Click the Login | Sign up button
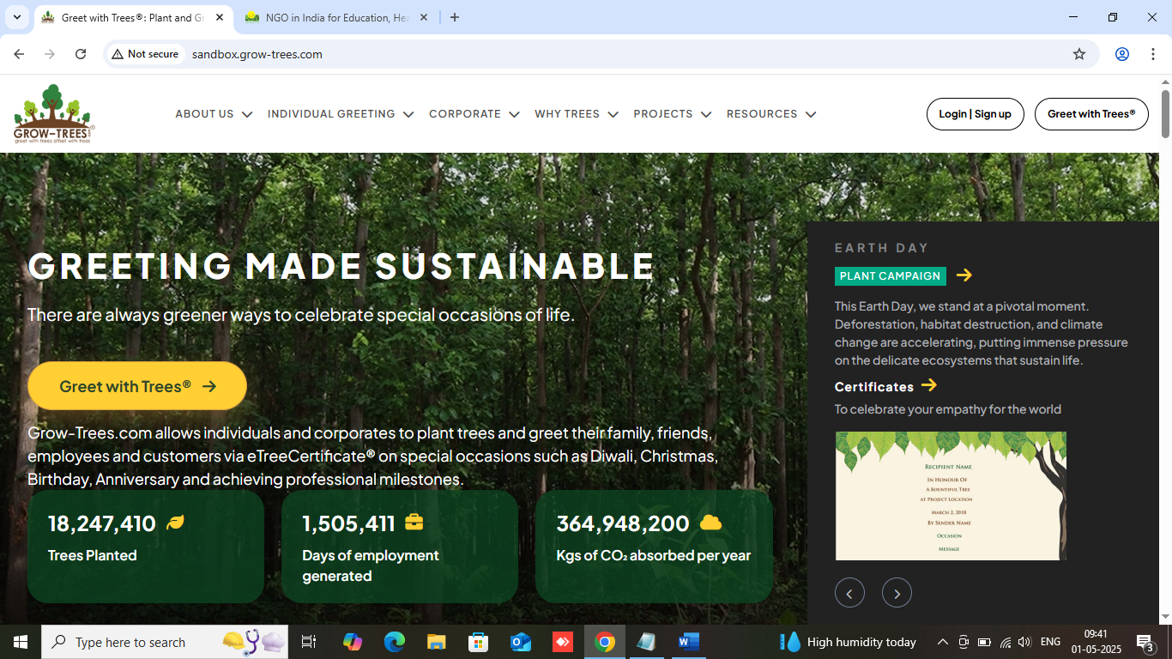Image resolution: width=1172 pixels, height=659 pixels. tap(975, 114)
